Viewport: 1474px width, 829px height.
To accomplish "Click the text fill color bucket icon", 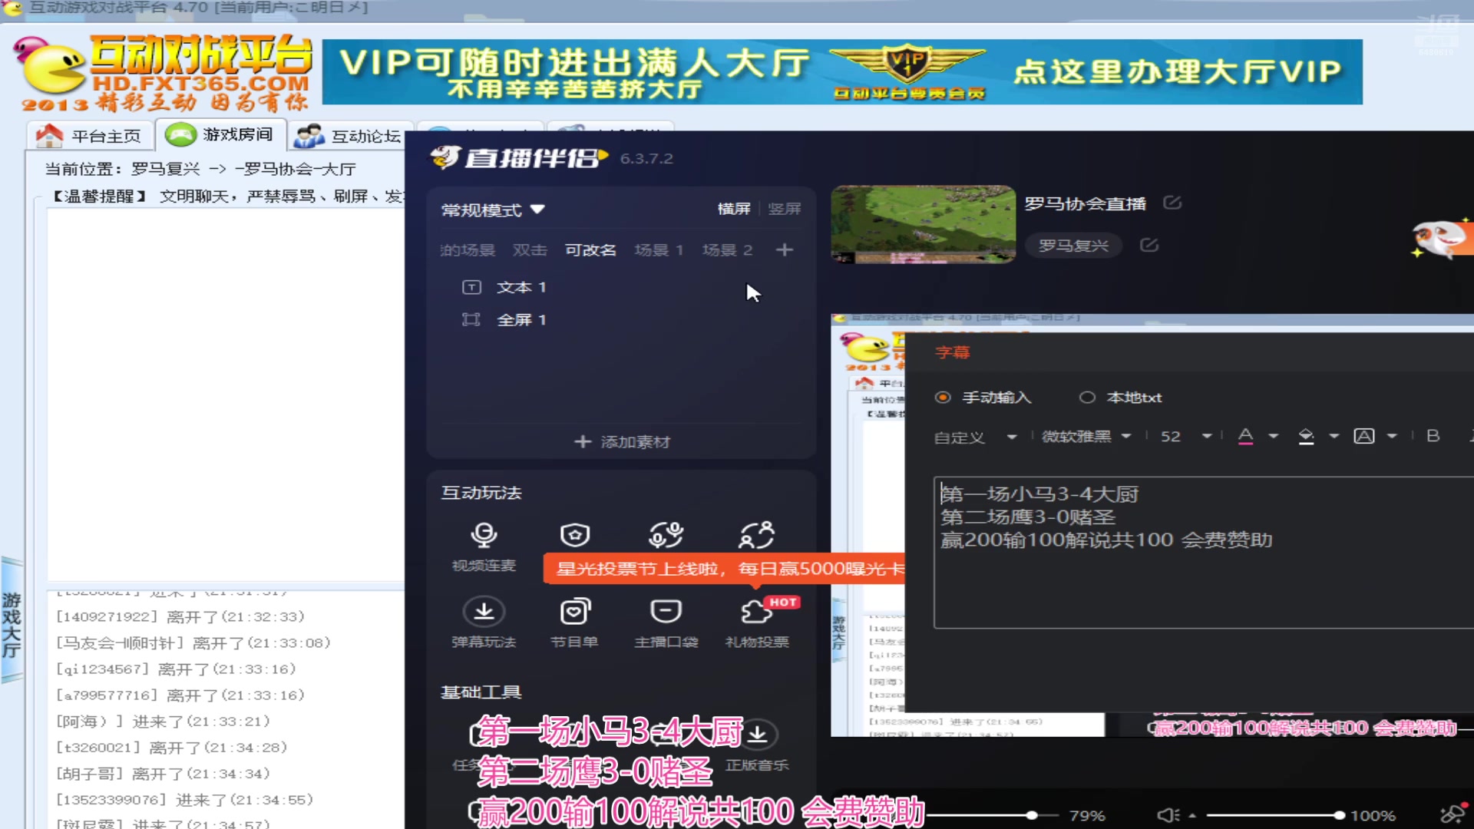I will (1306, 436).
